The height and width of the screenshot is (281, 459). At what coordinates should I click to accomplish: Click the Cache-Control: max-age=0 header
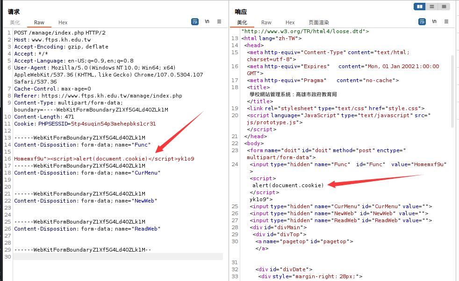(52, 89)
